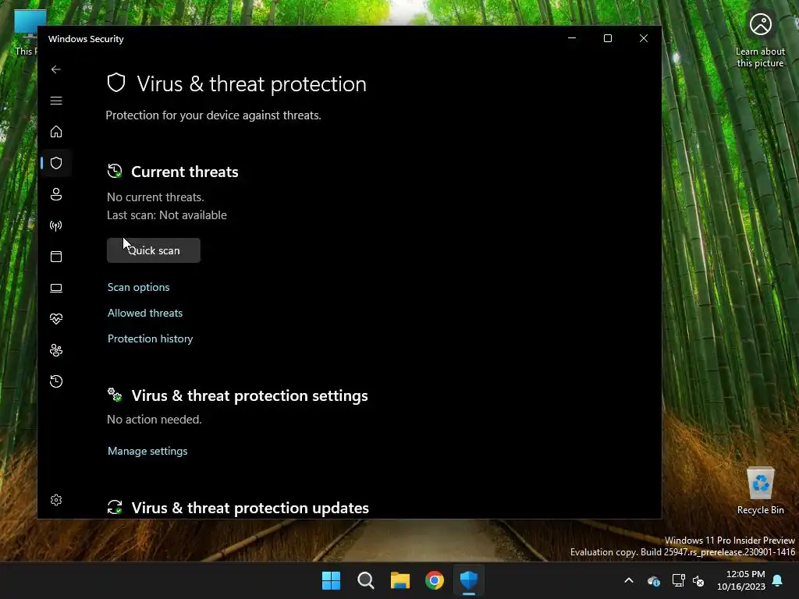
Task: Click the muted volume tray icon
Action: pos(698,580)
